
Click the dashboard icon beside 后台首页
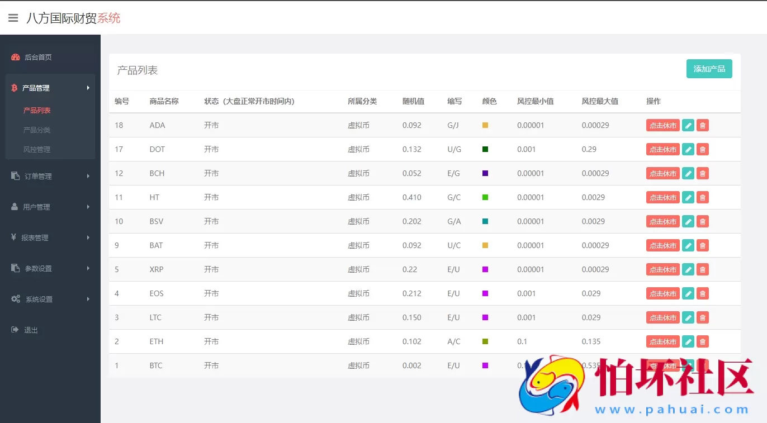pyautogui.click(x=16, y=57)
